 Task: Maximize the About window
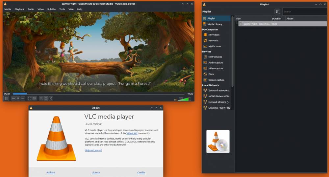pyautogui.click(x=156, y=108)
